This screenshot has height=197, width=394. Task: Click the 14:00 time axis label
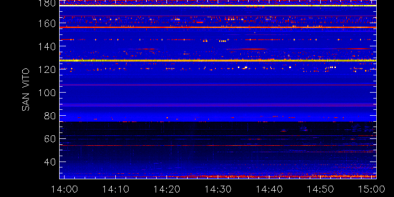tap(65, 189)
